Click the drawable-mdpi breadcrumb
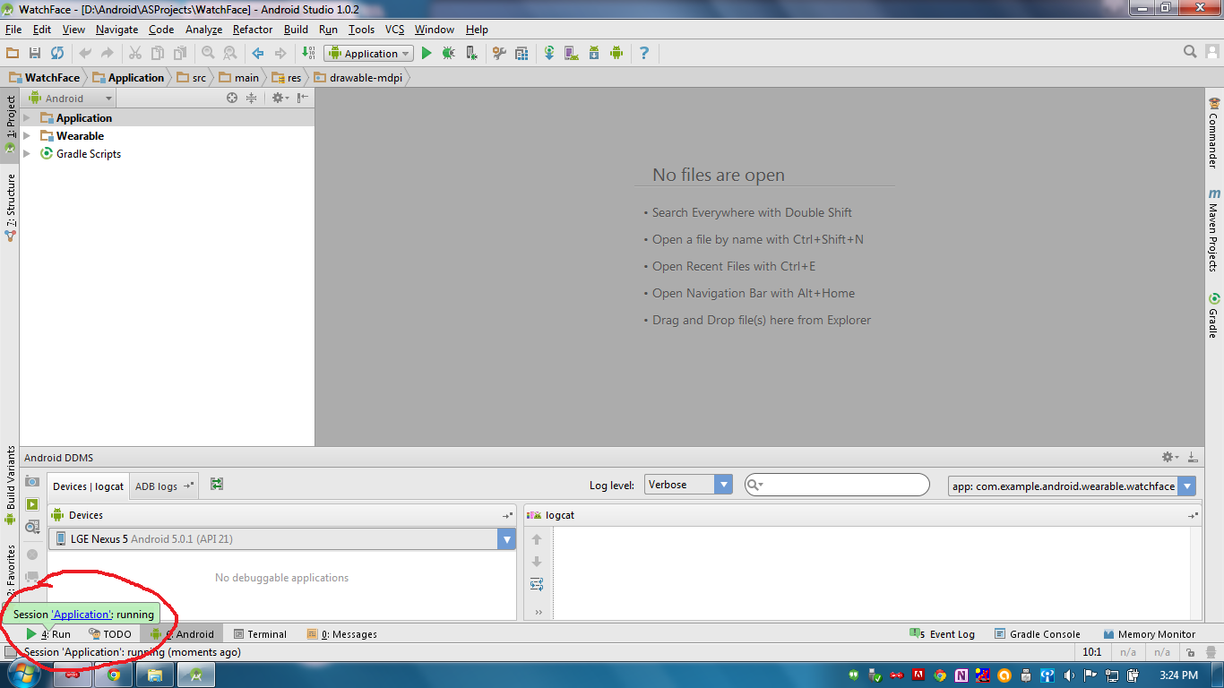1224x688 pixels. click(x=360, y=78)
